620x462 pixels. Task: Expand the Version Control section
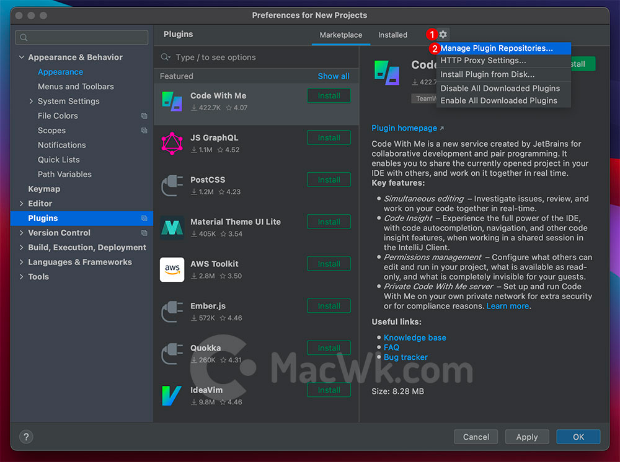(x=21, y=233)
